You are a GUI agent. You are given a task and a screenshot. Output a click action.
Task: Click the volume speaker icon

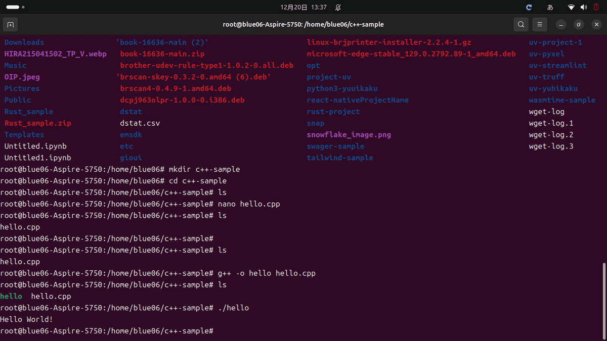(584, 8)
